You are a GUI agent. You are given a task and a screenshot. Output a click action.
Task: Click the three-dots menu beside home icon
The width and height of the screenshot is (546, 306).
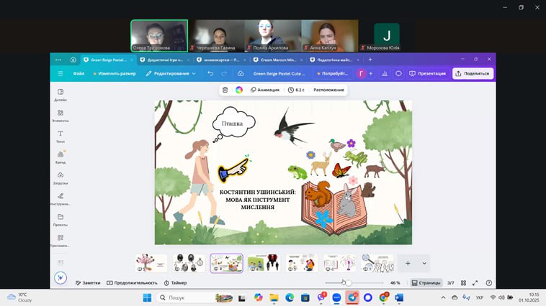coord(58,60)
